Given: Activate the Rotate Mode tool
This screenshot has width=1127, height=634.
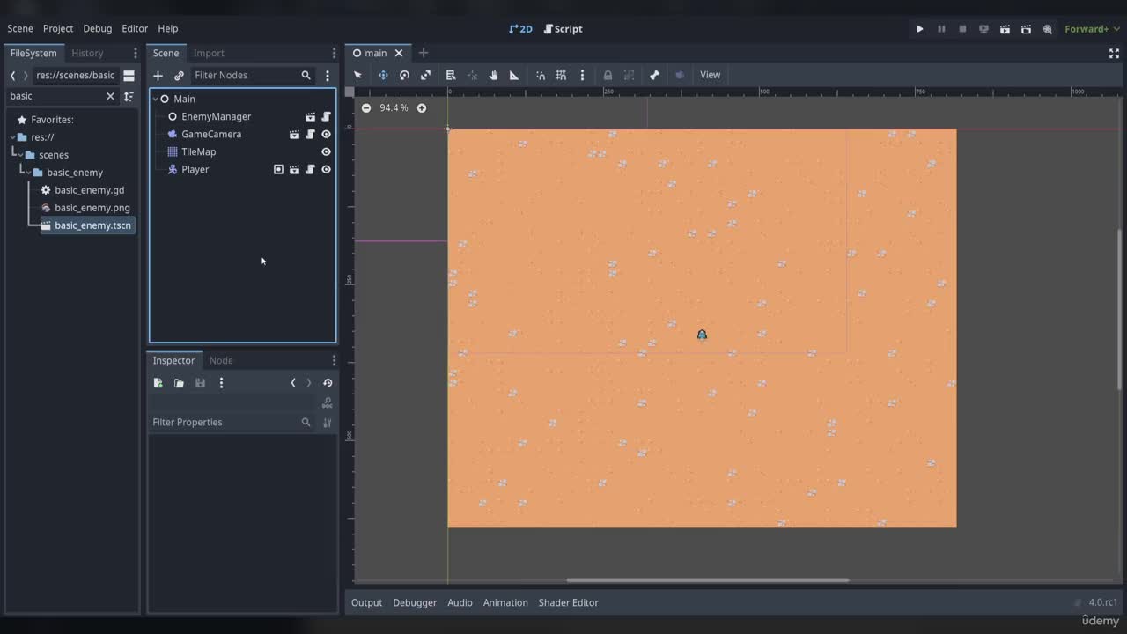Looking at the screenshot, I should [404, 75].
